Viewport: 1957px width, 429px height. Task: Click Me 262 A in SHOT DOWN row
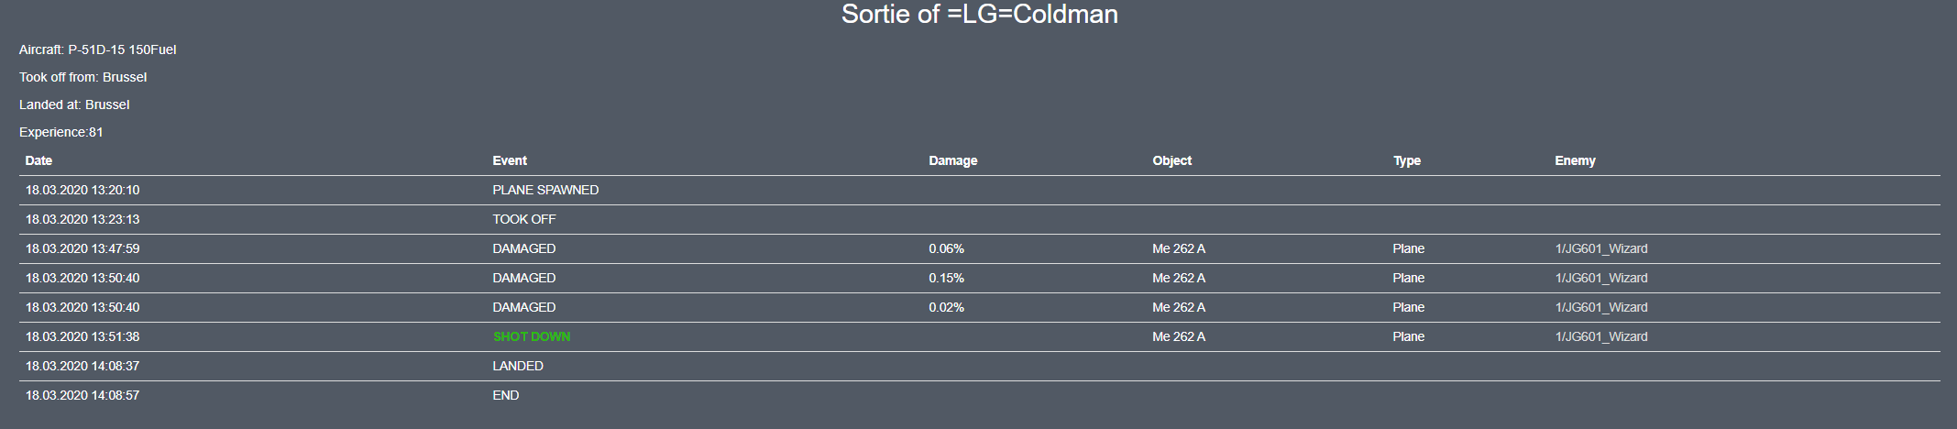click(1178, 336)
